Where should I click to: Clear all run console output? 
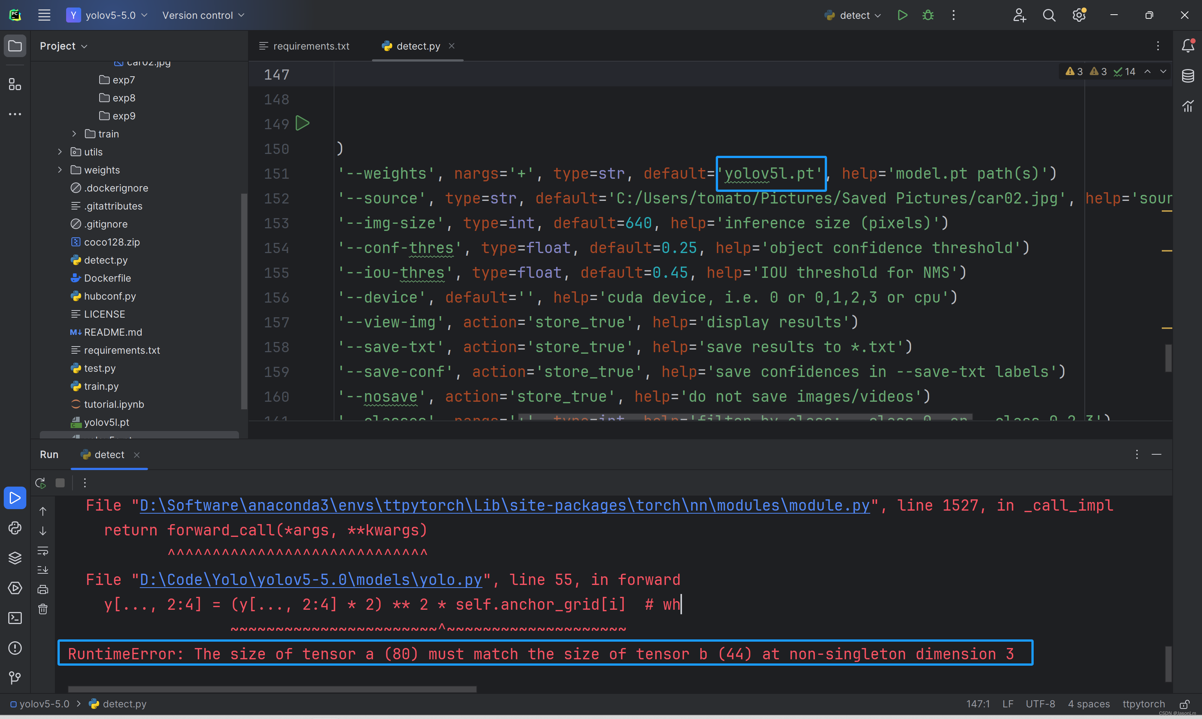click(x=43, y=609)
